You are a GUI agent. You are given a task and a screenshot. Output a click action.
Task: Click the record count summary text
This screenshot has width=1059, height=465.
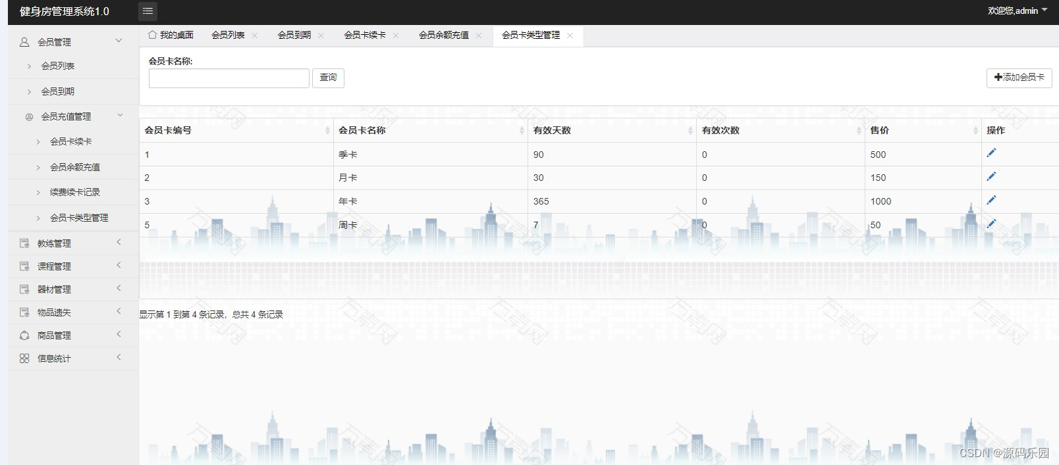[211, 314]
